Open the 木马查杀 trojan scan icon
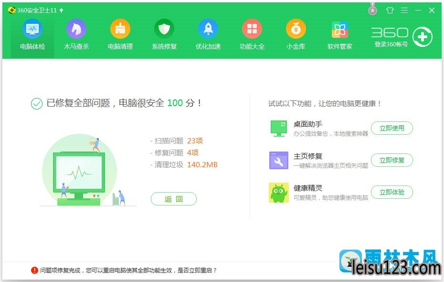The width and height of the screenshot is (444, 282). tap(76, 29)
